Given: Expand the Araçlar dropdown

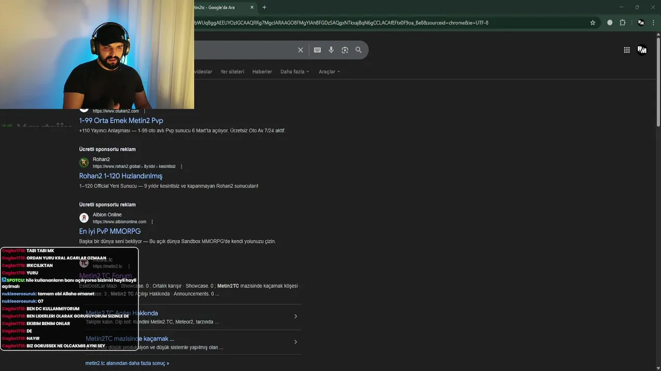Looking at the screenshot, I should coord(329,72).
